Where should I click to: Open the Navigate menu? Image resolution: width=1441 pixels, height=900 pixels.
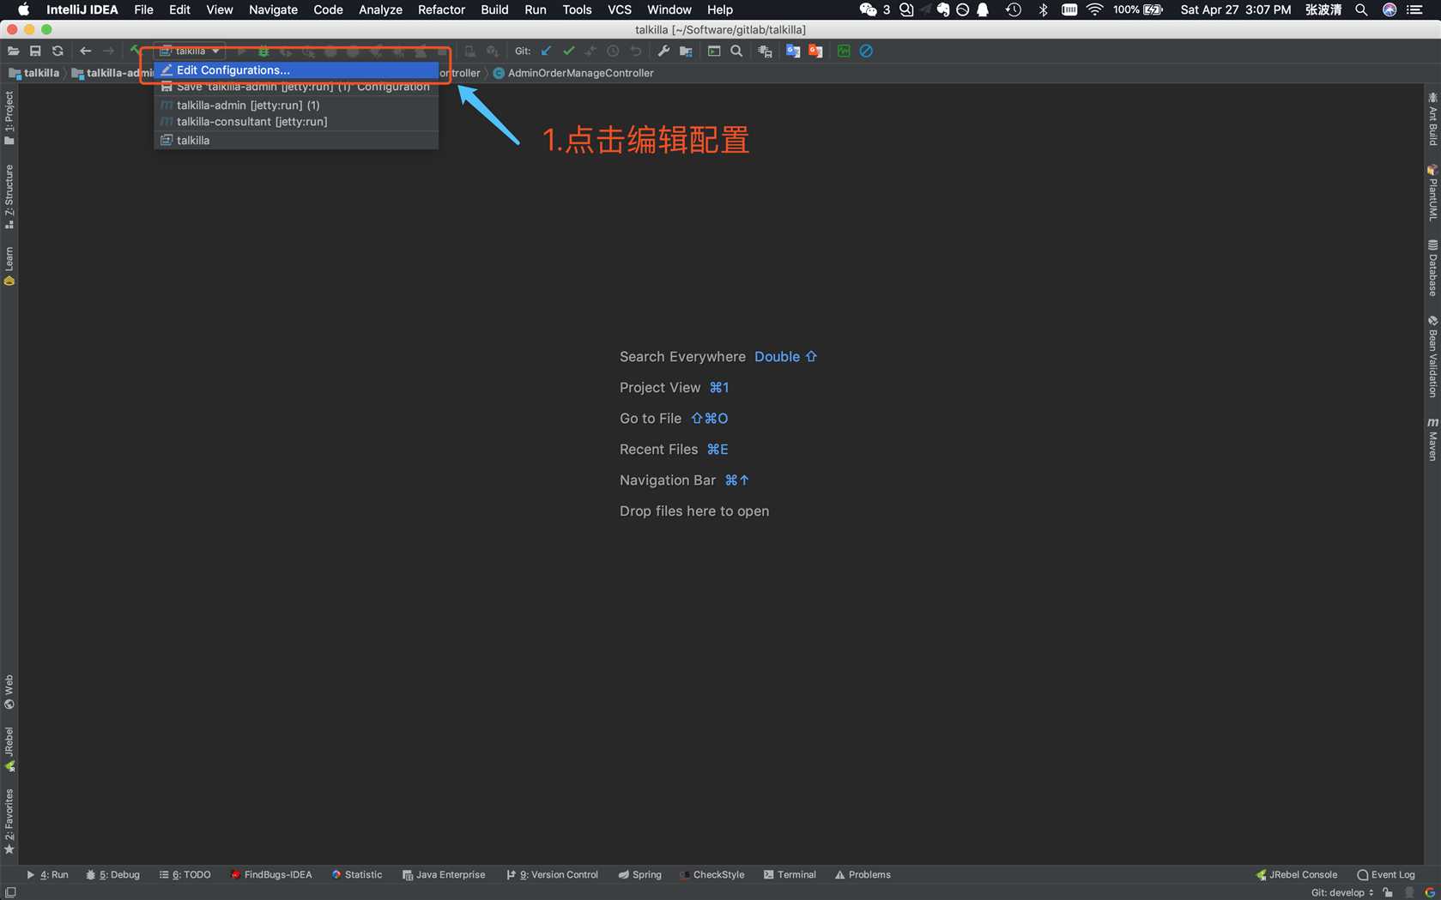[273, 9]
